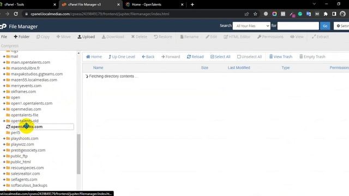Sort by Last Modified column header
The height and width of the screenshot is (196, 349).
[x=239, y=68]
